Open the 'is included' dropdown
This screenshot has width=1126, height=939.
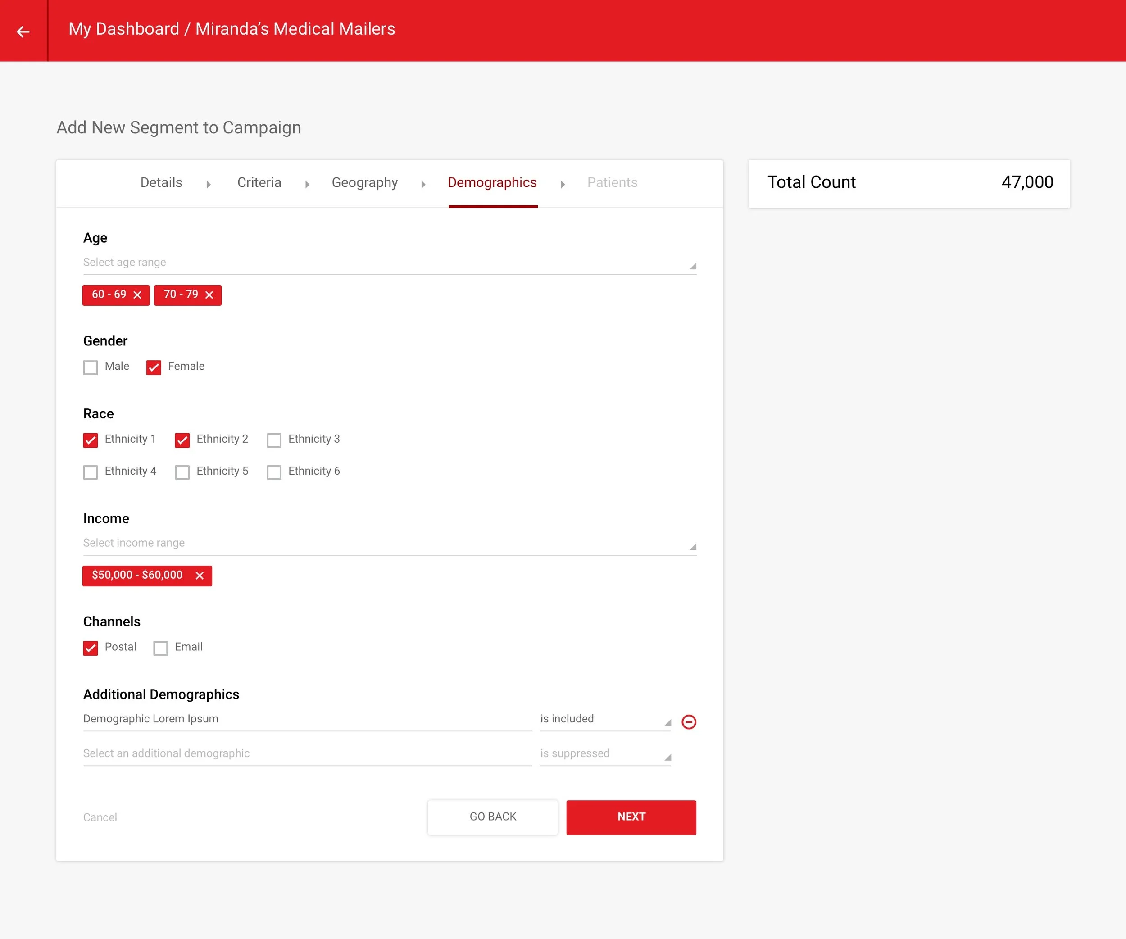point(605,719)
